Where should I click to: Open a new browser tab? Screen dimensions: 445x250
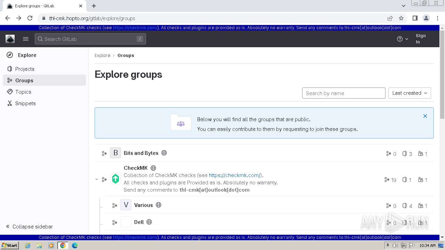tap(94, 6)
